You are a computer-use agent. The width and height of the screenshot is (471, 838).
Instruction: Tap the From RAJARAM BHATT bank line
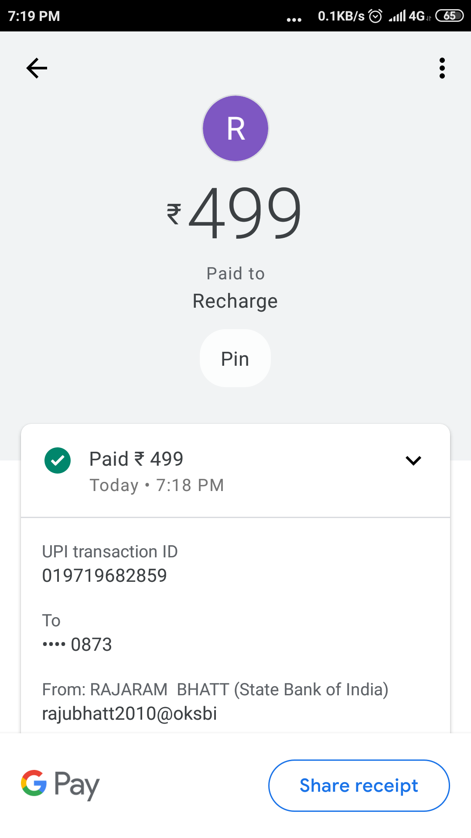click(215, 690)
